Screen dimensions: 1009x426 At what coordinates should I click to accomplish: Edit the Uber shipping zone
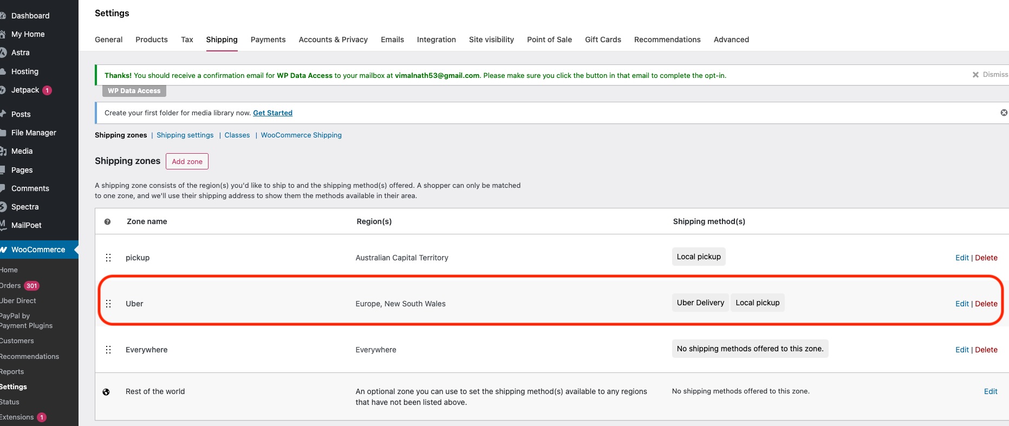point(961,304)
